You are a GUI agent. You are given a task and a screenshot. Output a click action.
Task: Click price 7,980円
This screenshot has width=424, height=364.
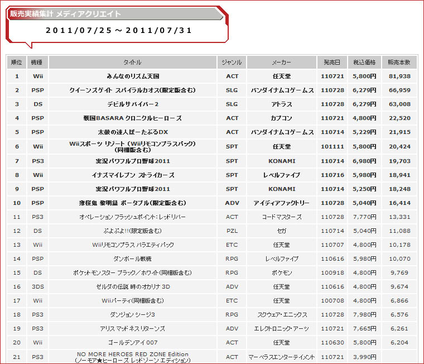tap(364, 314)
